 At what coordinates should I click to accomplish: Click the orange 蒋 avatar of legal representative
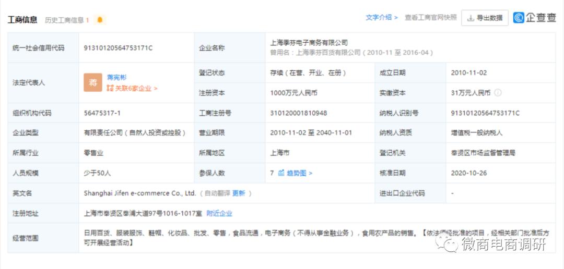pos(92,82)
